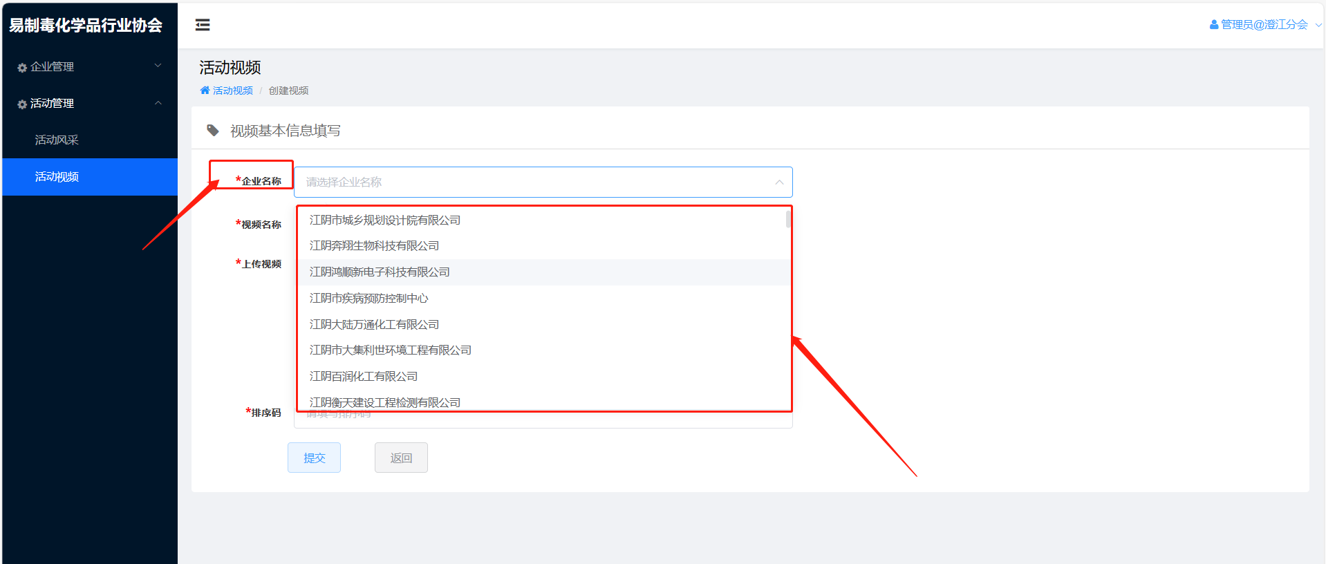This screenshot has height=564, width=1326.
Task: Expand the 企业管理 sidebar menu
Action: click(x=90, y=67)
